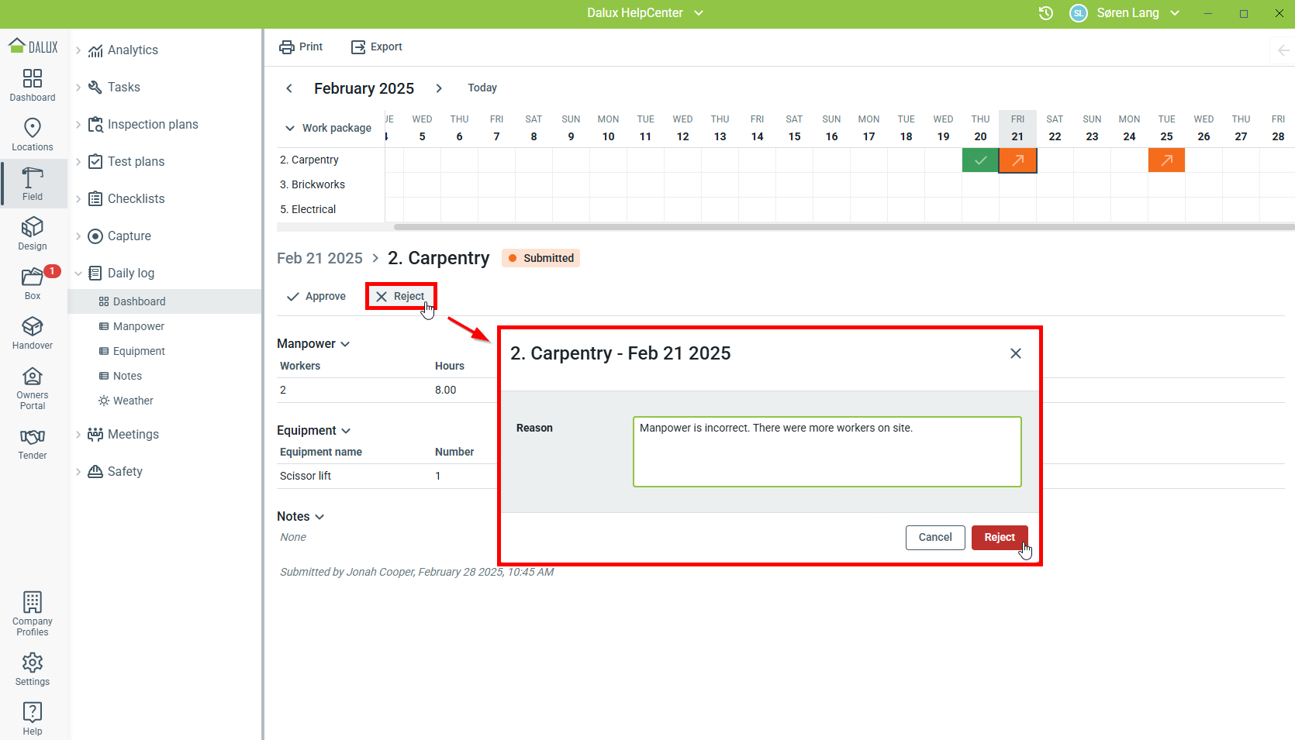Viewport: 1295px width, 740px height.
Task: Select the approved Carpentry cell on Feb 20
Action: point(980,160)
